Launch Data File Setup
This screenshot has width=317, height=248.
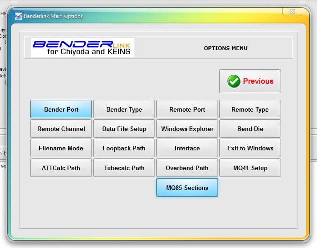point(124,129)
